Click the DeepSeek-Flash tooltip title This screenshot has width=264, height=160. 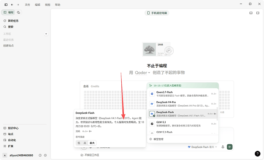[x=85, y=113]
